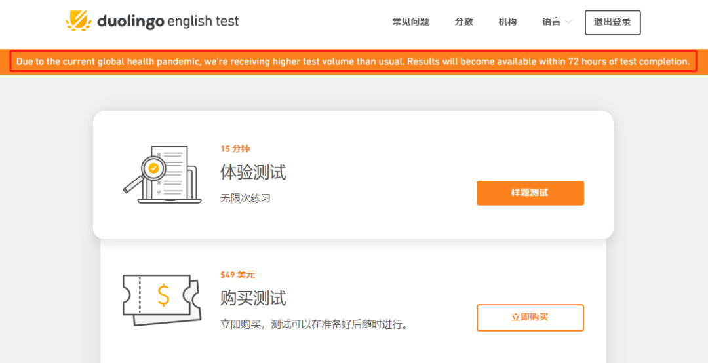The width and height of the screenshot is (708, 363).
Task: Click the dollar ticket purchase icon
Action: point(162,299)
